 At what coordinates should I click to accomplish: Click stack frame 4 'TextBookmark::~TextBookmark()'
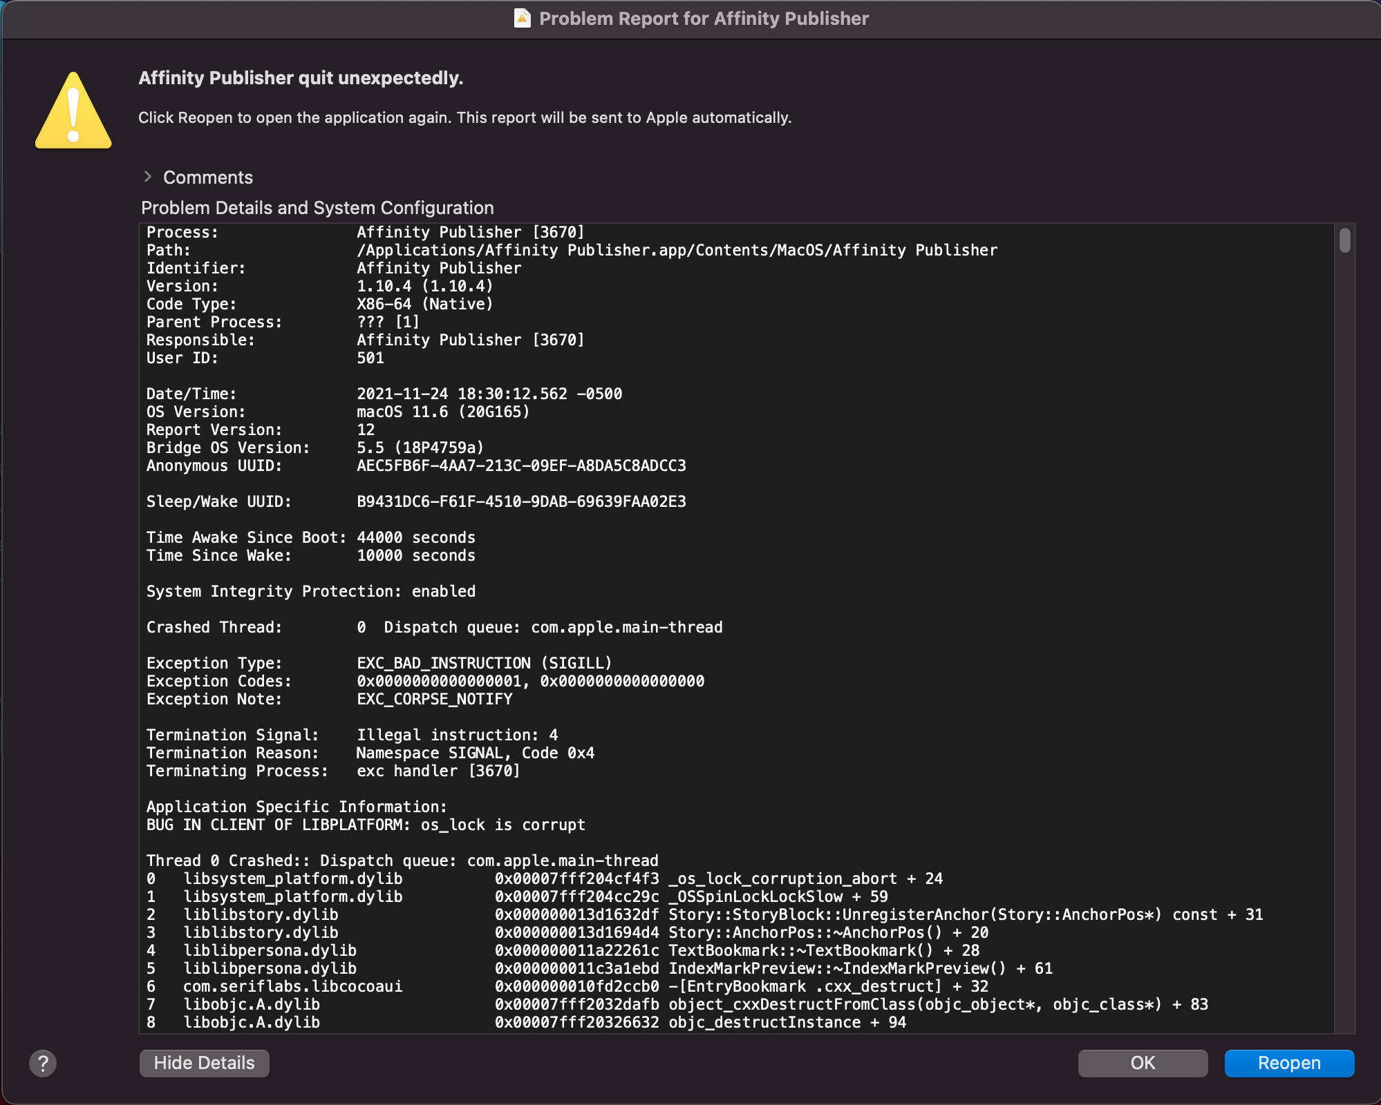[x=563, y=950]
